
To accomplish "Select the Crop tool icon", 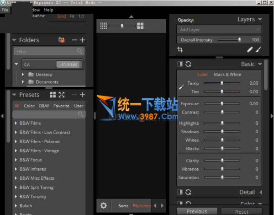I will click(180, 49).
